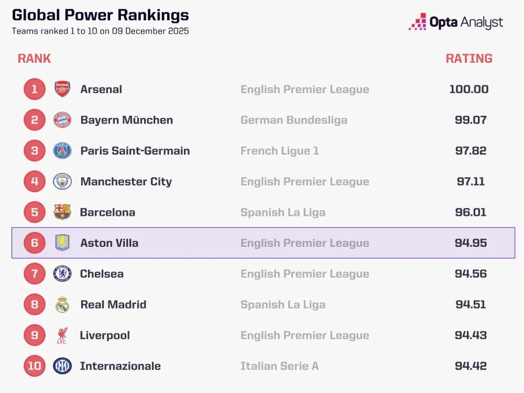
Task: Click the Barcelona club crest
Action: [62, 212]
